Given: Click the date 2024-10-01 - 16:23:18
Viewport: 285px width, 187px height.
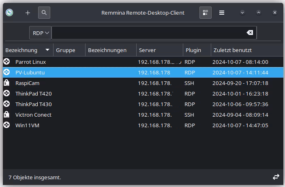Looking at the screenshot, I should [240, 93].
